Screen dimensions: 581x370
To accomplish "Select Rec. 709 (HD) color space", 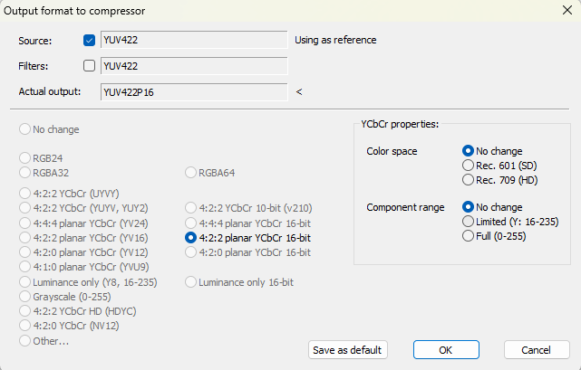I will [469, 179].
